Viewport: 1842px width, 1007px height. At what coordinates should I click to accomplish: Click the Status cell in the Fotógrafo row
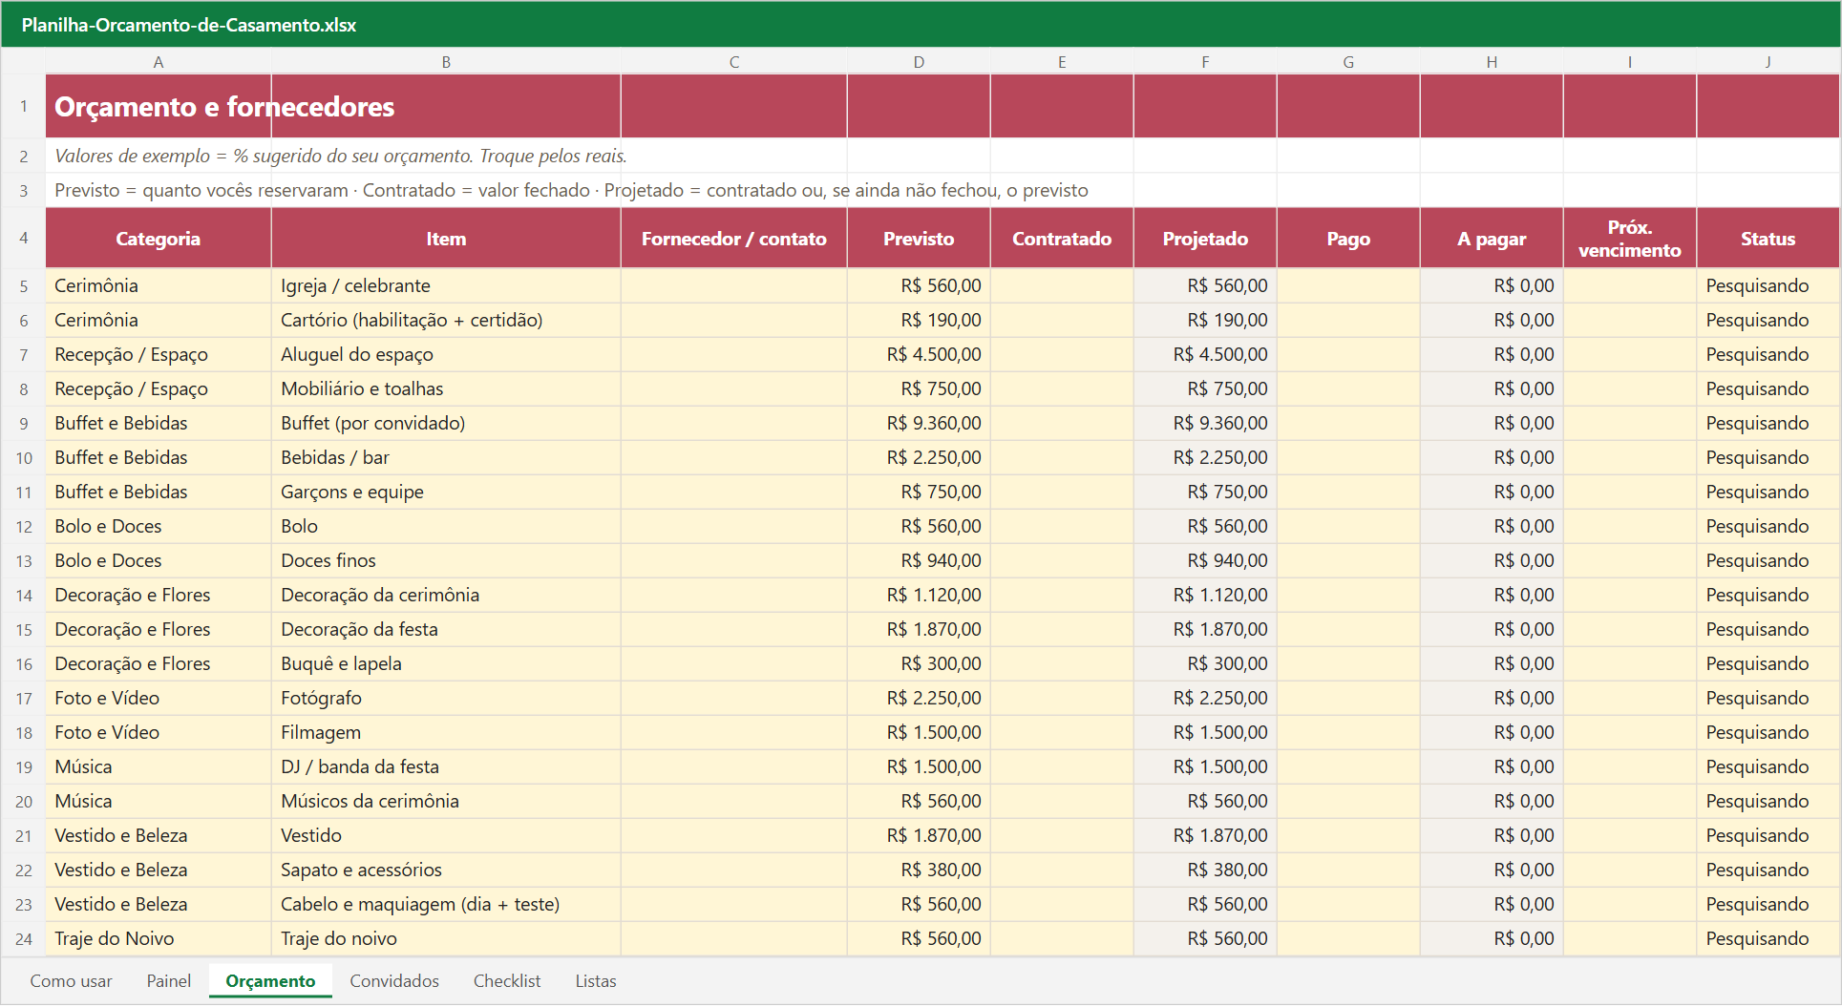click(x=1768, y=699)
